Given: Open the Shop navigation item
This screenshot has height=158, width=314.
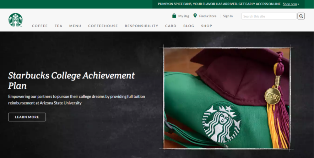Looking at the screenshot, I should [x=207, y=26].
